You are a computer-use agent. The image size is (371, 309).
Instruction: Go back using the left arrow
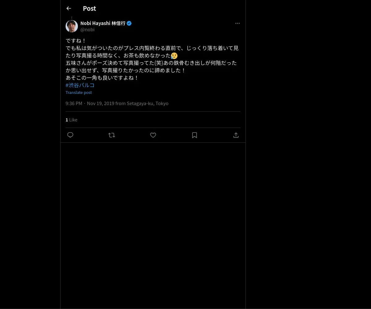pyautogui.click(x=69, y=8)
